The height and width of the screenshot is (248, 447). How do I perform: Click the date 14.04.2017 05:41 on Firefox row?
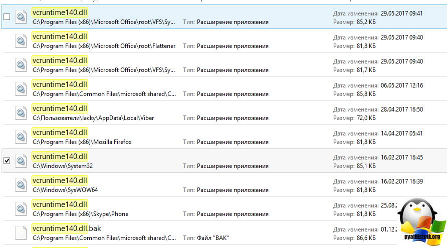[402, 133]
